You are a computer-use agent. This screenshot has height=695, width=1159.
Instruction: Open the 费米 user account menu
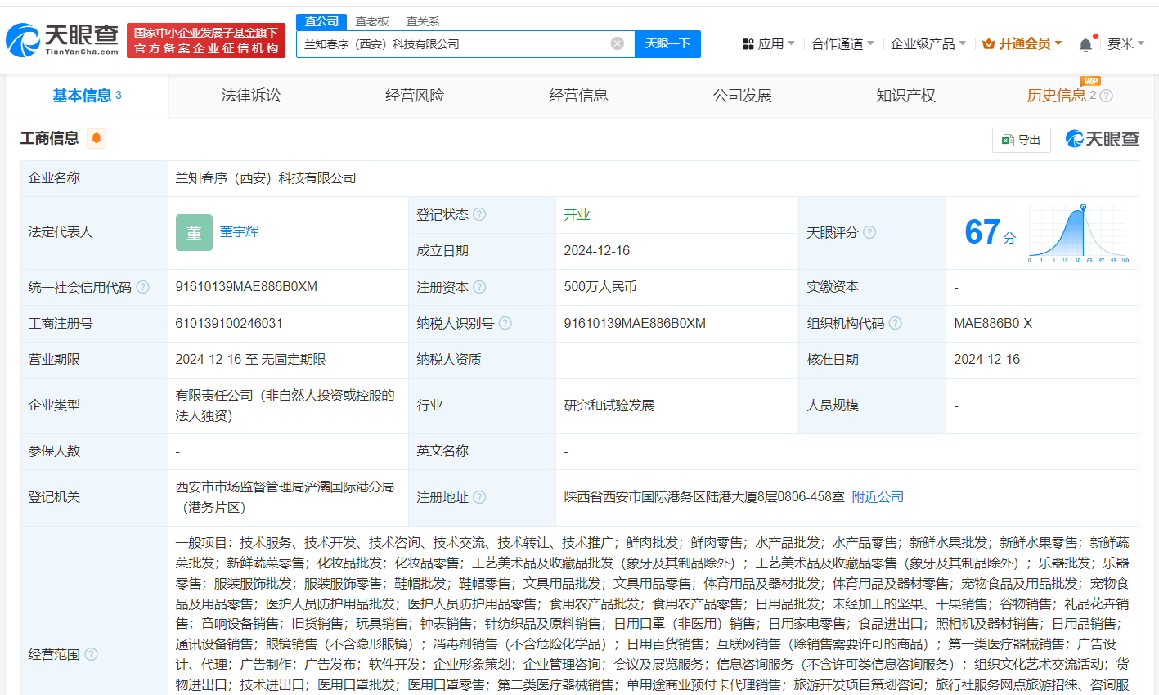(x=1125, y=44)
